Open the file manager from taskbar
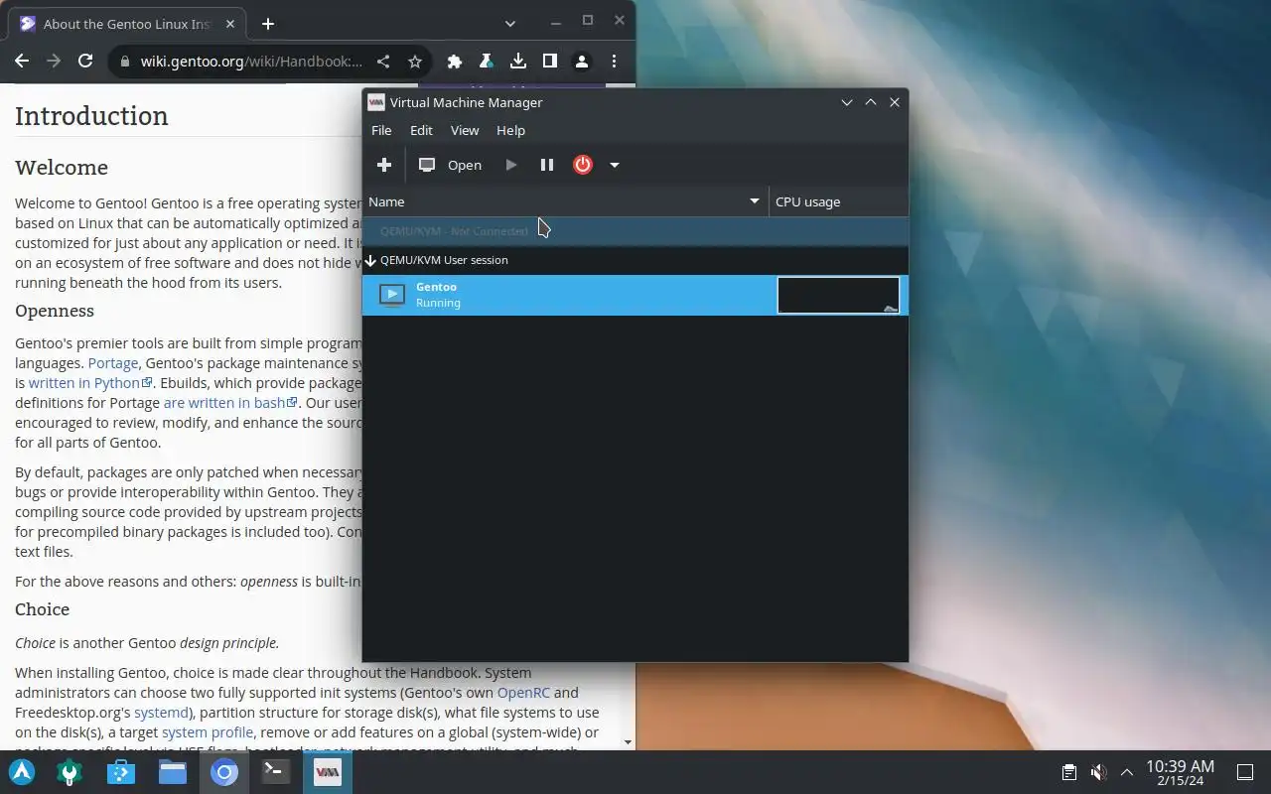The width and height of the screenshot is (1271, 794). pos(173,772)
